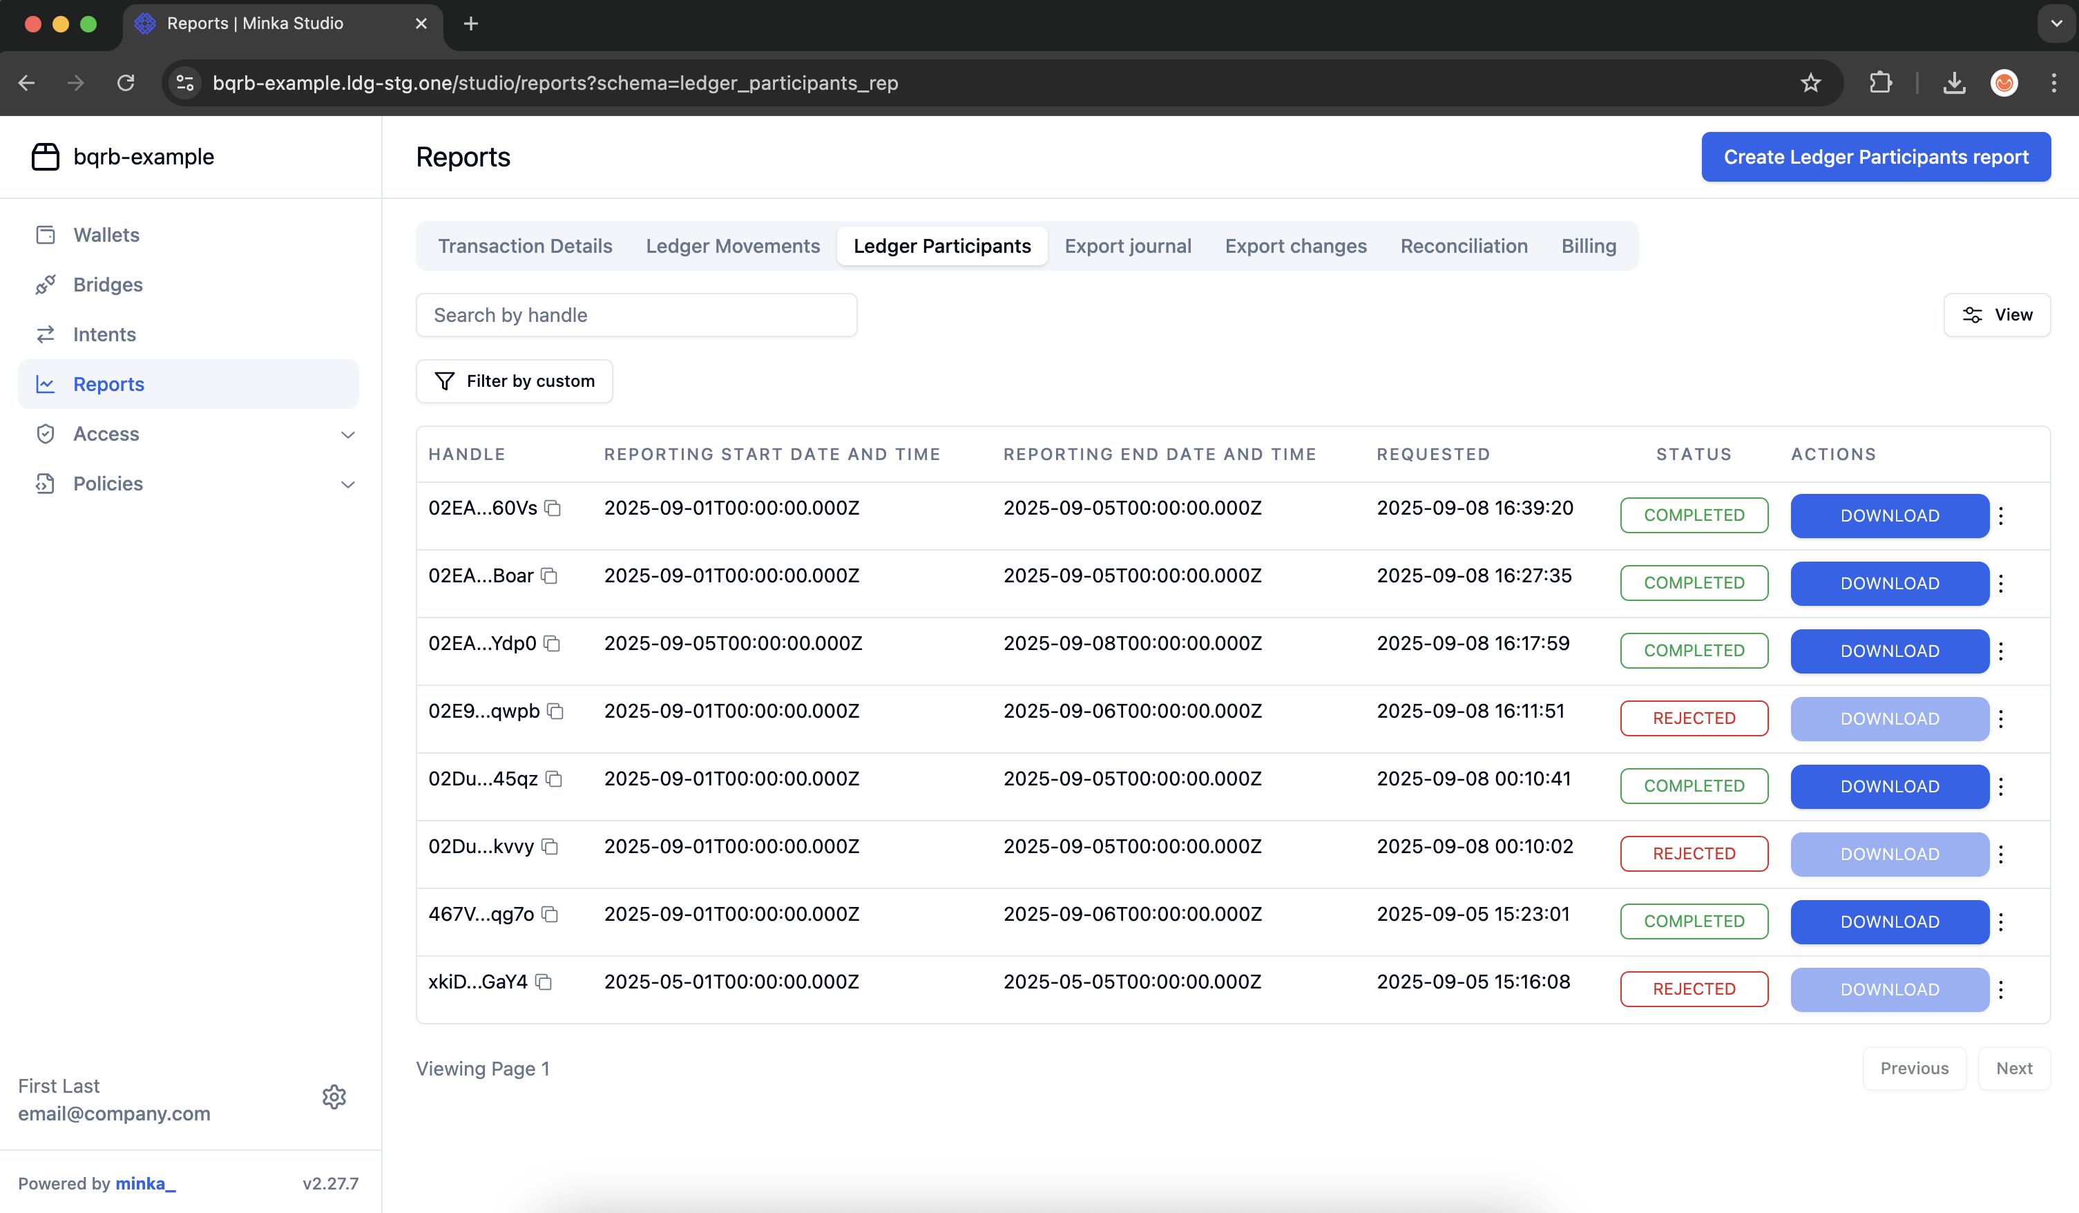Screen dimensions: 2079x1213
Task: Reload the browser page
Action: (x=126, y=82)
